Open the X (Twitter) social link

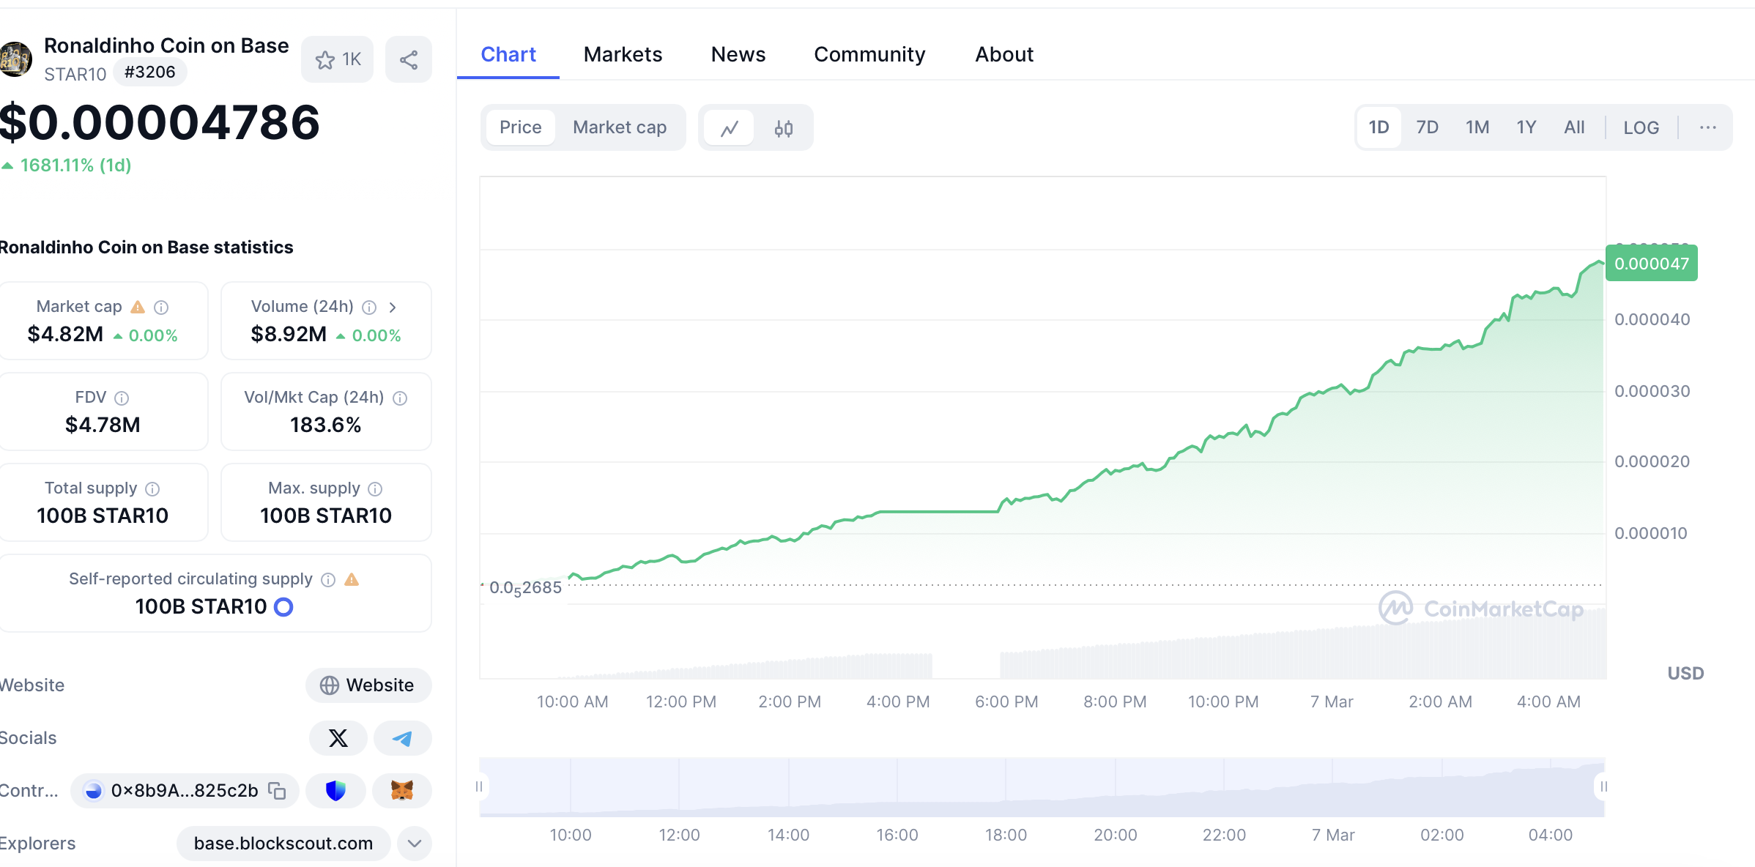click(x=338, y=738)
